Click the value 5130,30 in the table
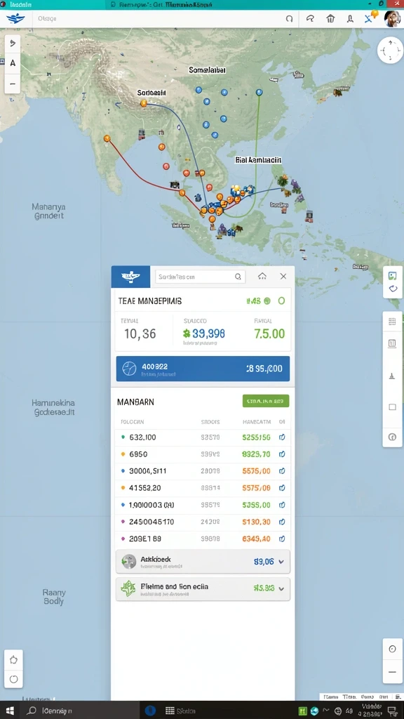 (x=256, y=522)
